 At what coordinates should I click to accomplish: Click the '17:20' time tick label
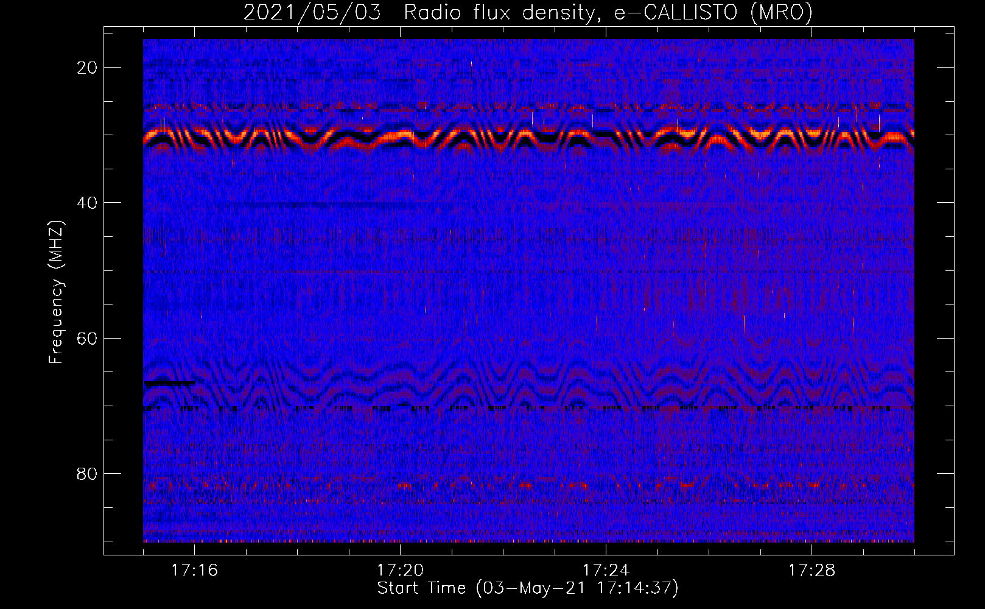(400, 570)
